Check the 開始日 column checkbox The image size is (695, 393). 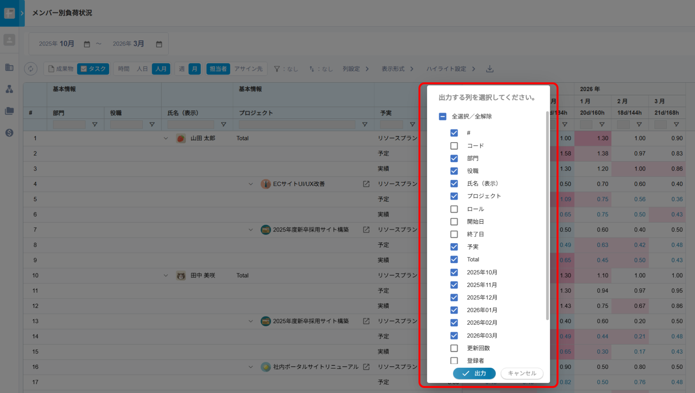pyautogui.click(x=454, y=222)
